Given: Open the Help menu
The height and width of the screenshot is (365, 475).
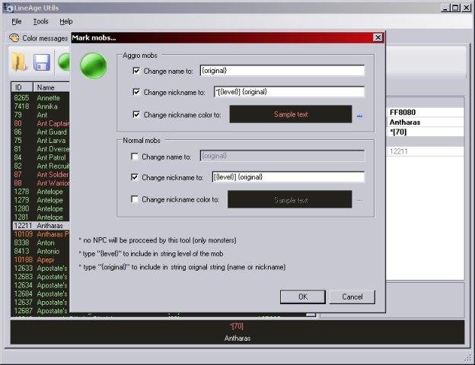Looking at the screenshot, I should click(66, 21).
